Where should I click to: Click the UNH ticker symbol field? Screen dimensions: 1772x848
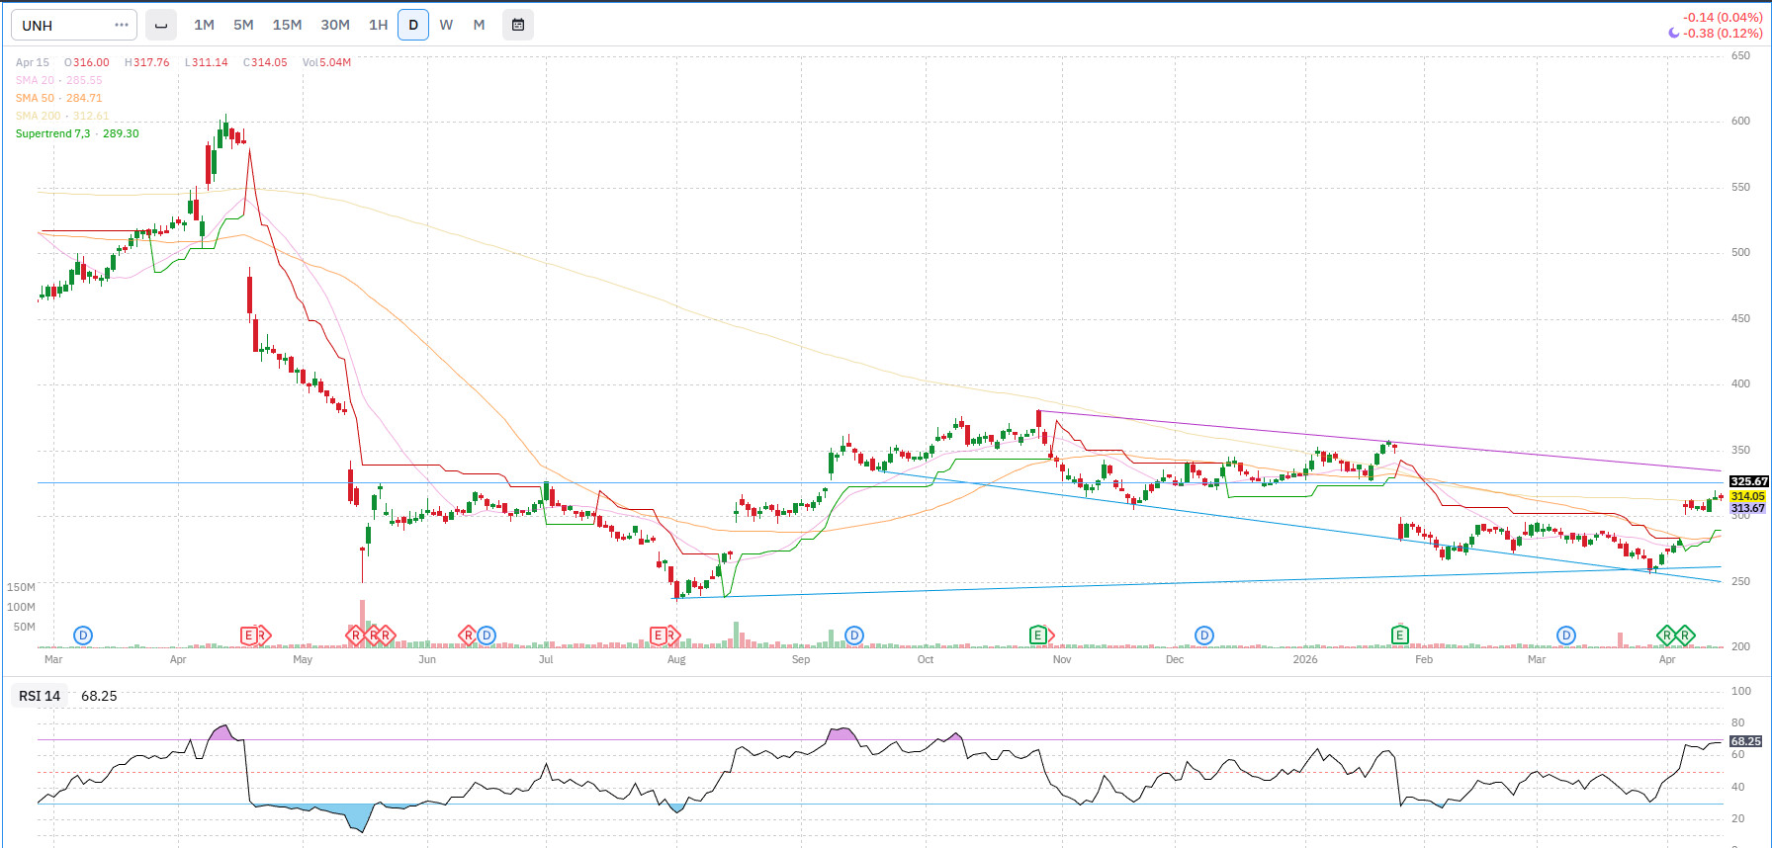(59, 25)
